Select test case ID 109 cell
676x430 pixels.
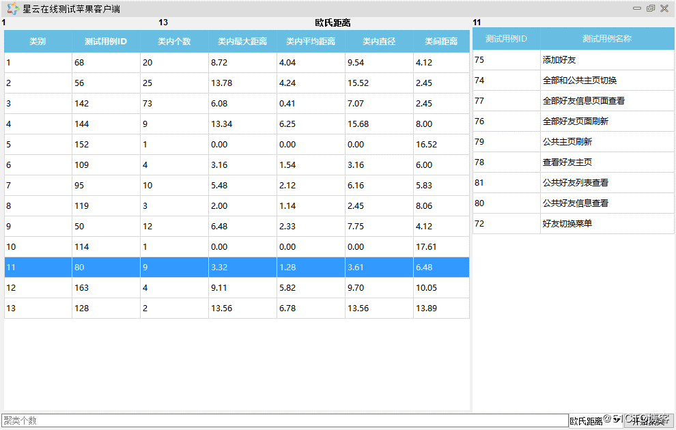pos(106,165)
